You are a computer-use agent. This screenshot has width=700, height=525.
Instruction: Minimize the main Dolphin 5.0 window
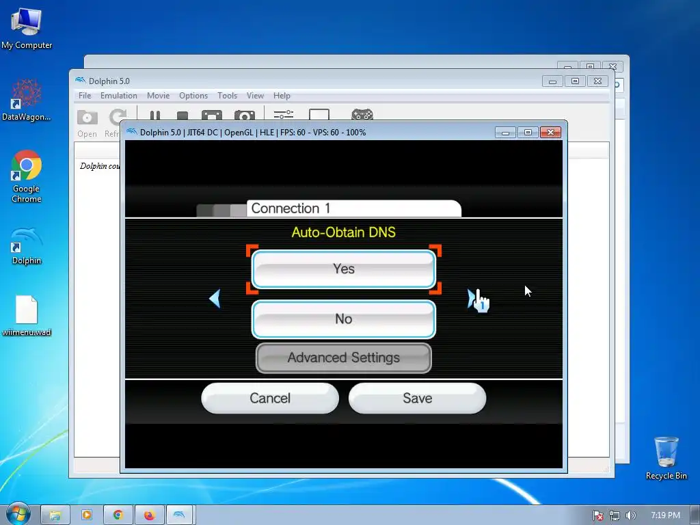[x=552, y=81]
